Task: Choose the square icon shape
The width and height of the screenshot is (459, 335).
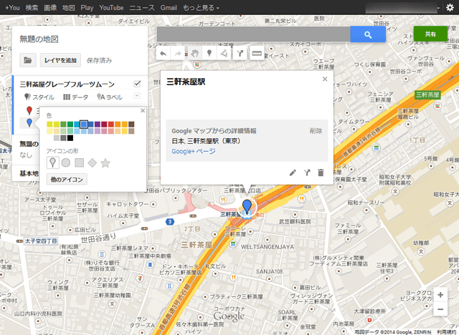Action: click(80, 162)
